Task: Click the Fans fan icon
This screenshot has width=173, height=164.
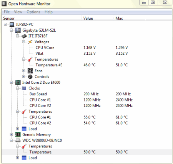Action: (30, 71)
